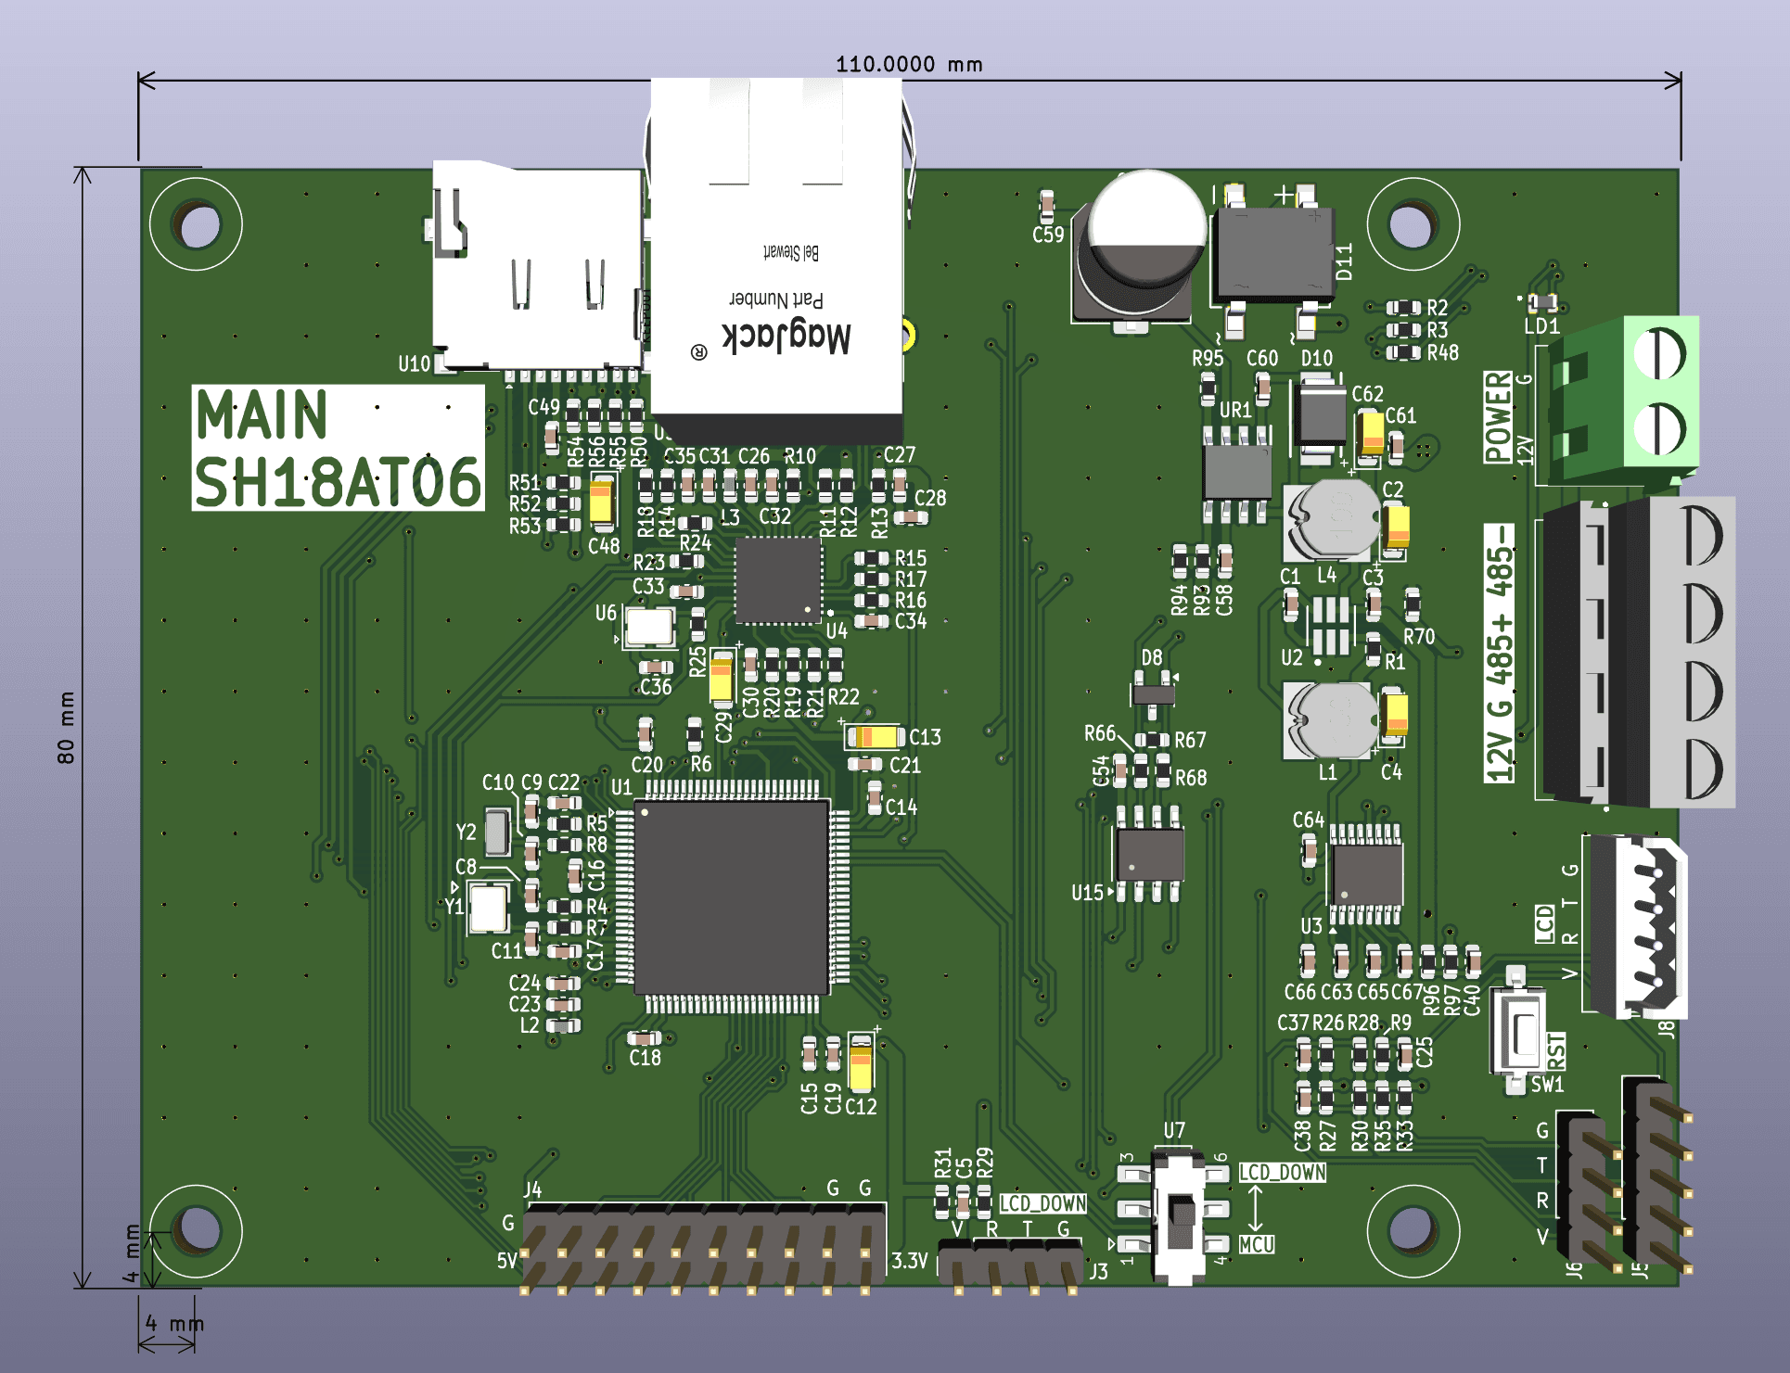Viewport: 1790px width, 1373px height.
Task: Select the white J8 LCD connector
Action: pyautogui.click(x=1640, y=927)
